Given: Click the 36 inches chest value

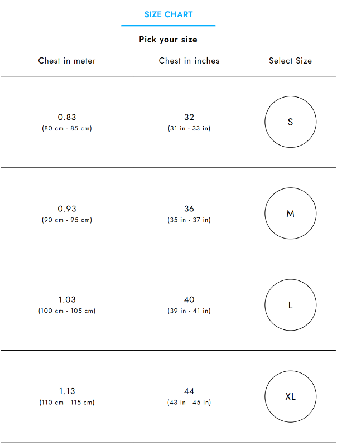Looking at the screenshot, I should point(189,209).
